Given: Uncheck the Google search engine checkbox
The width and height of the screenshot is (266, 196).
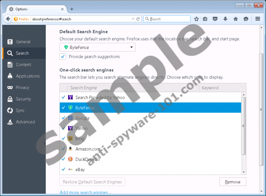Looking at the screenshot, I should pyautogui.click(x=64, y=118).
